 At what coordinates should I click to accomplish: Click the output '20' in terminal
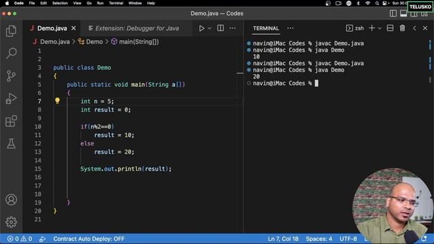(256, 77)
